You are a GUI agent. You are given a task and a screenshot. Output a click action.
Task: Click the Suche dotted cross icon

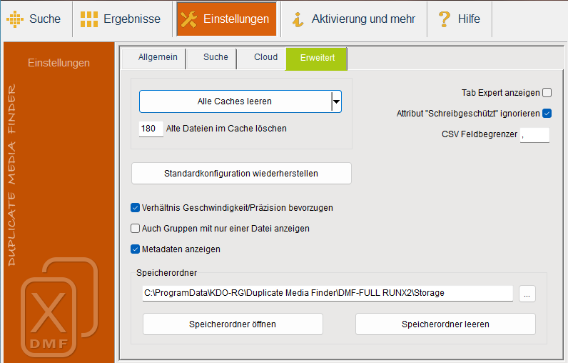coord(15,19)
